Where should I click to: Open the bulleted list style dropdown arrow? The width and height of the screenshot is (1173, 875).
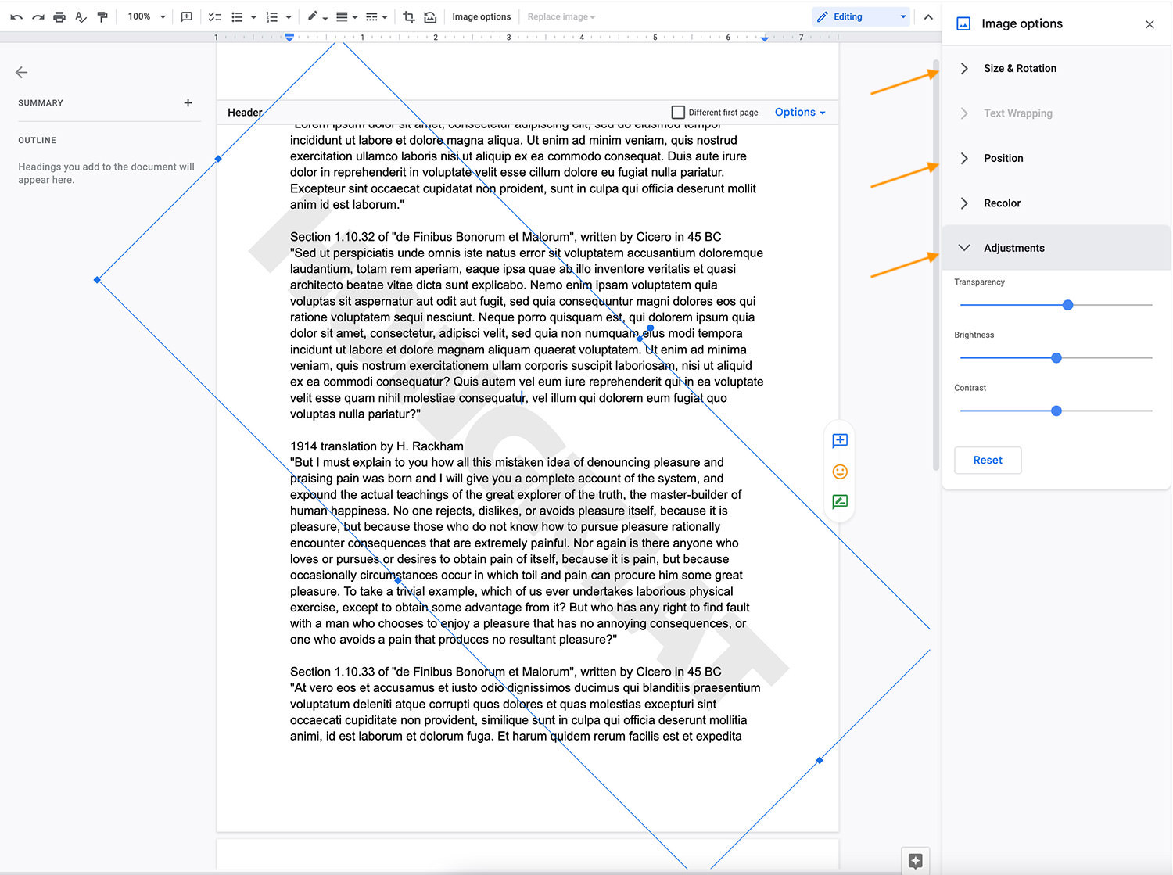(x=253, y=17)
